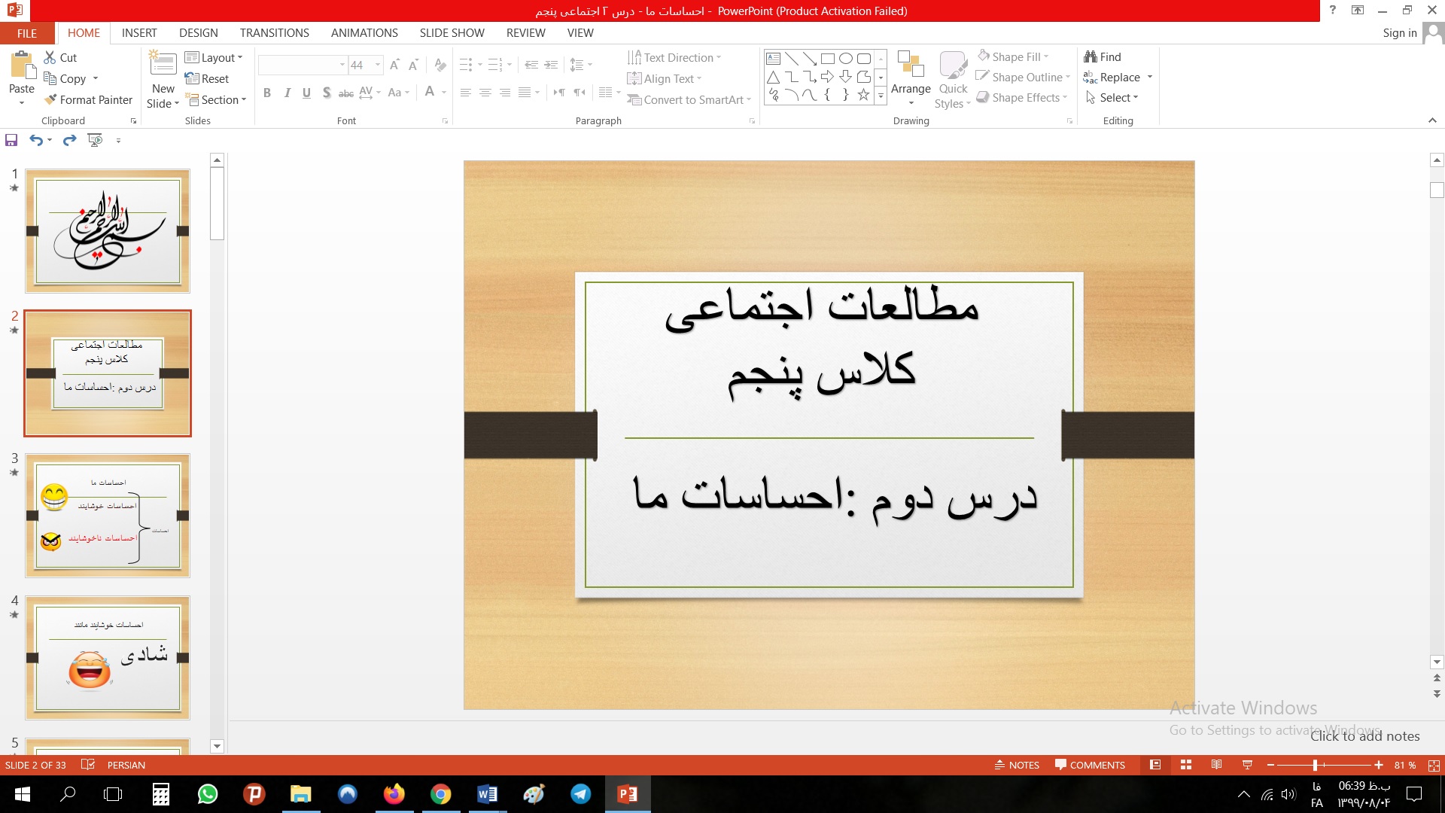1445x813 pixels.
Task: Open the TRANSITIONS ribbon tab
Action: tap(274, 33)
